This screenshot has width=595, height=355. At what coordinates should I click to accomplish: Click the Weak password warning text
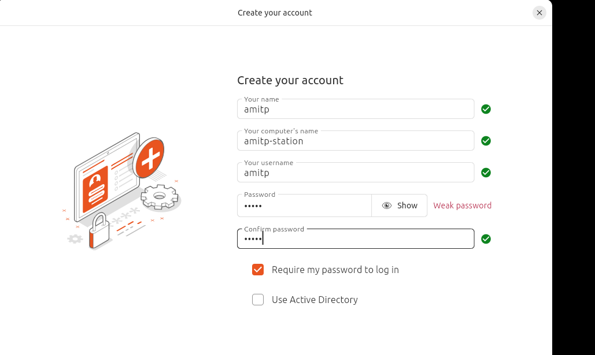462,205
